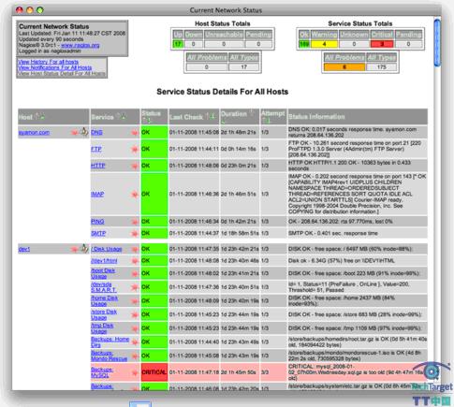Click the red star icon in /home Disk Usage row
454x407 pixels.
point(135,301)
